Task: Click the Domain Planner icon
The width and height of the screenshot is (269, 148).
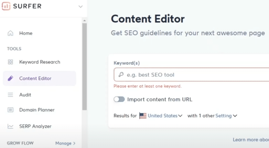Action: 10,110
